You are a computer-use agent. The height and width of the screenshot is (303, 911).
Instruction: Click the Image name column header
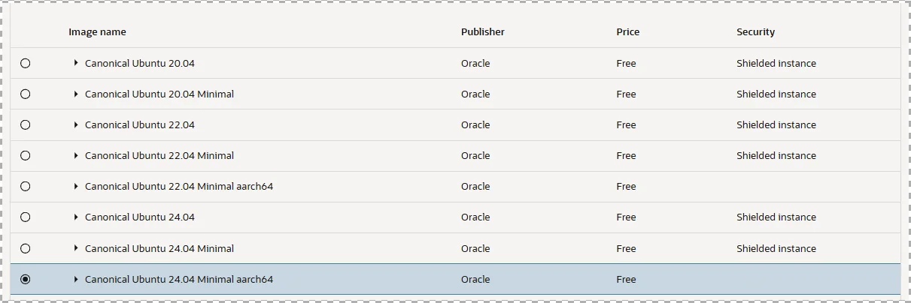97,32
